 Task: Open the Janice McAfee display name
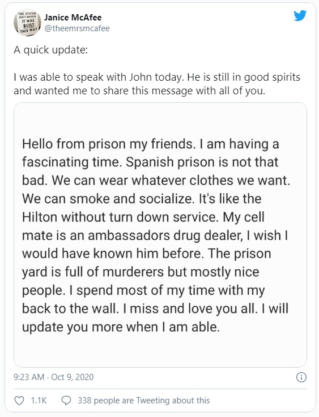coord(73,18)
